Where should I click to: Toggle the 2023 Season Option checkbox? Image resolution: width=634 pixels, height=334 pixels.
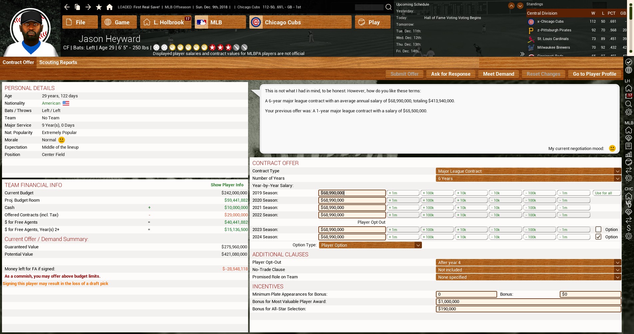click(x=598, y=229)
